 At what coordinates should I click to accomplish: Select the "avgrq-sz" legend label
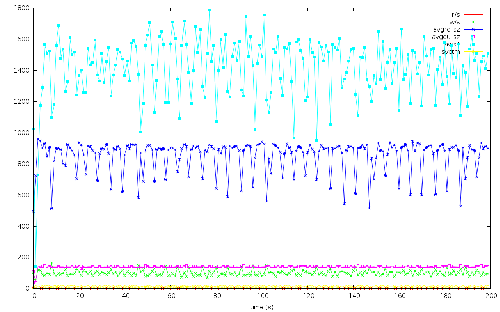[x=446, y=30]
